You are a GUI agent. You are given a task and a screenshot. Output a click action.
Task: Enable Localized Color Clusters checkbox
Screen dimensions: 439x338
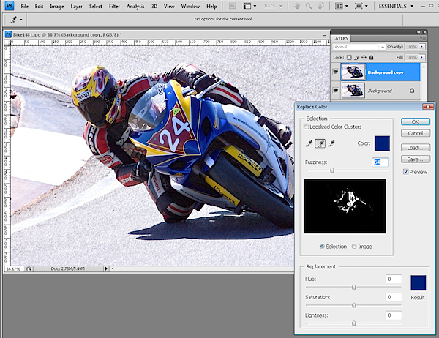click(307, 127)
